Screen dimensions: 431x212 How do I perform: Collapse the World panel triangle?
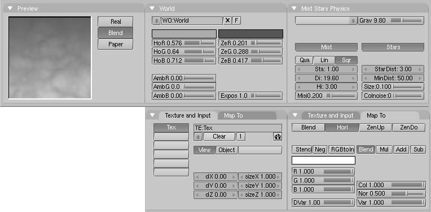point(152,8)
